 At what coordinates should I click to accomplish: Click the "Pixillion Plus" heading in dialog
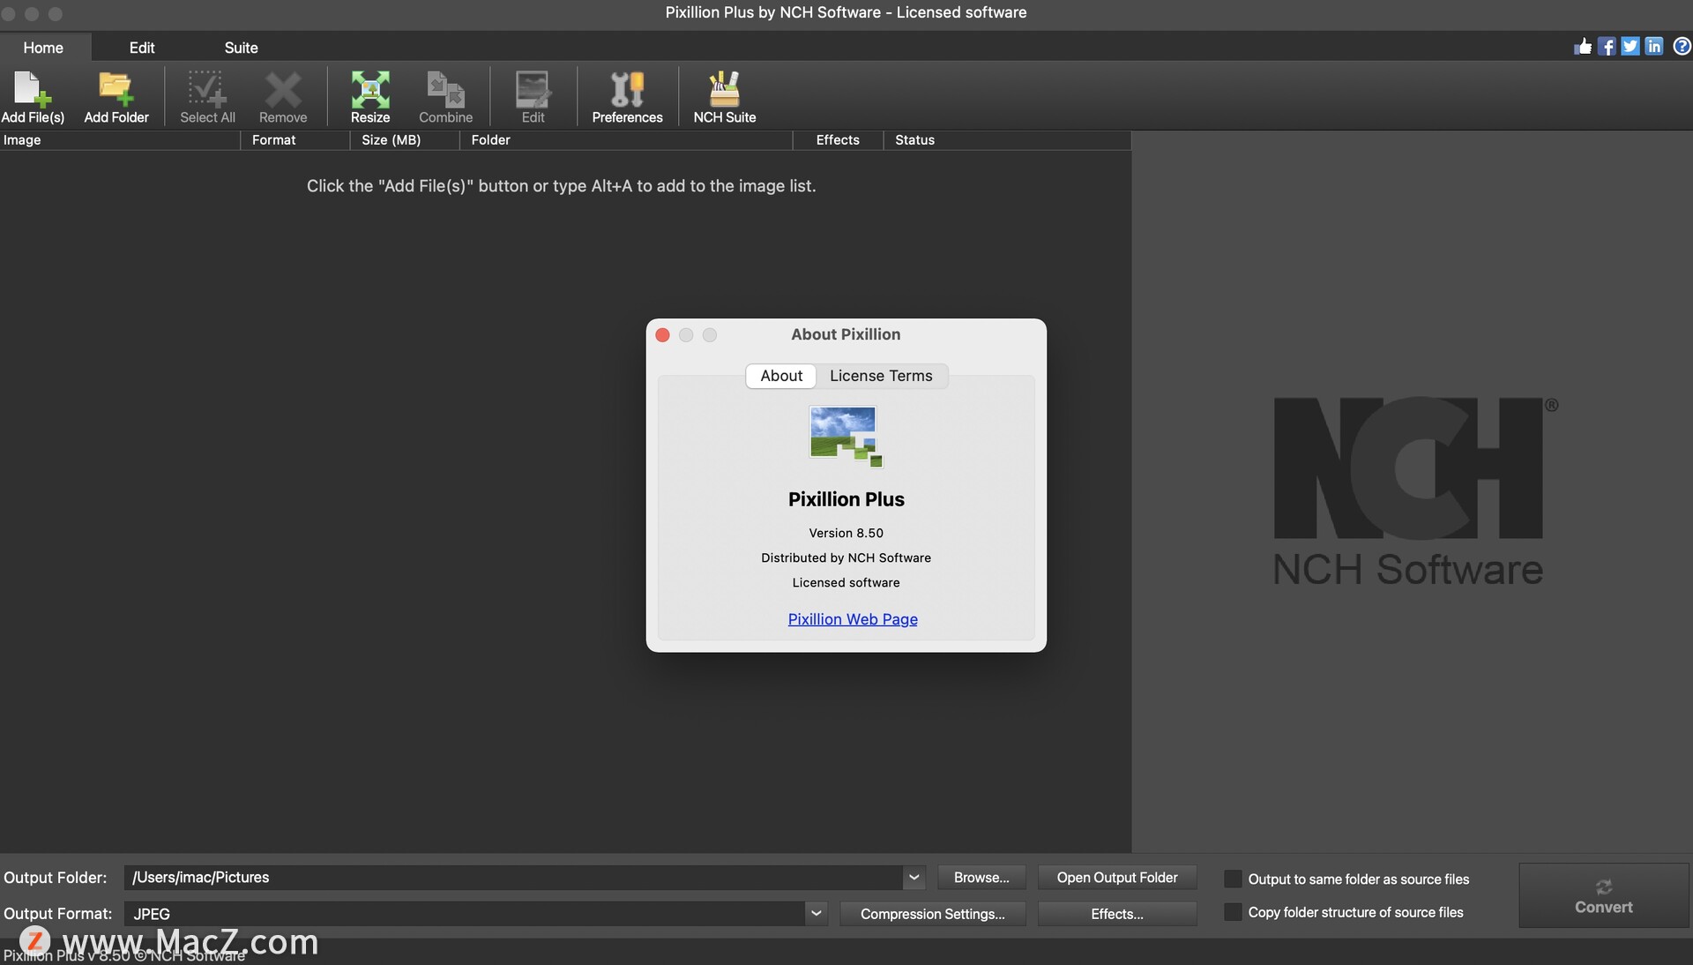coord(846,499)
